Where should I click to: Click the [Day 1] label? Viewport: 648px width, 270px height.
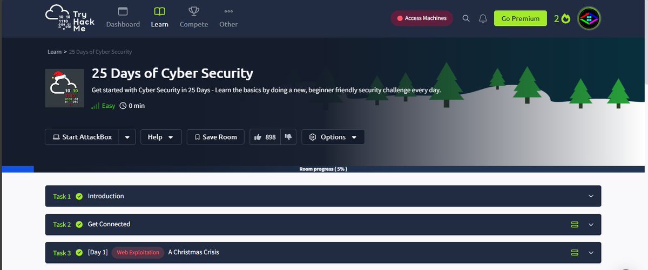(98, 252)
